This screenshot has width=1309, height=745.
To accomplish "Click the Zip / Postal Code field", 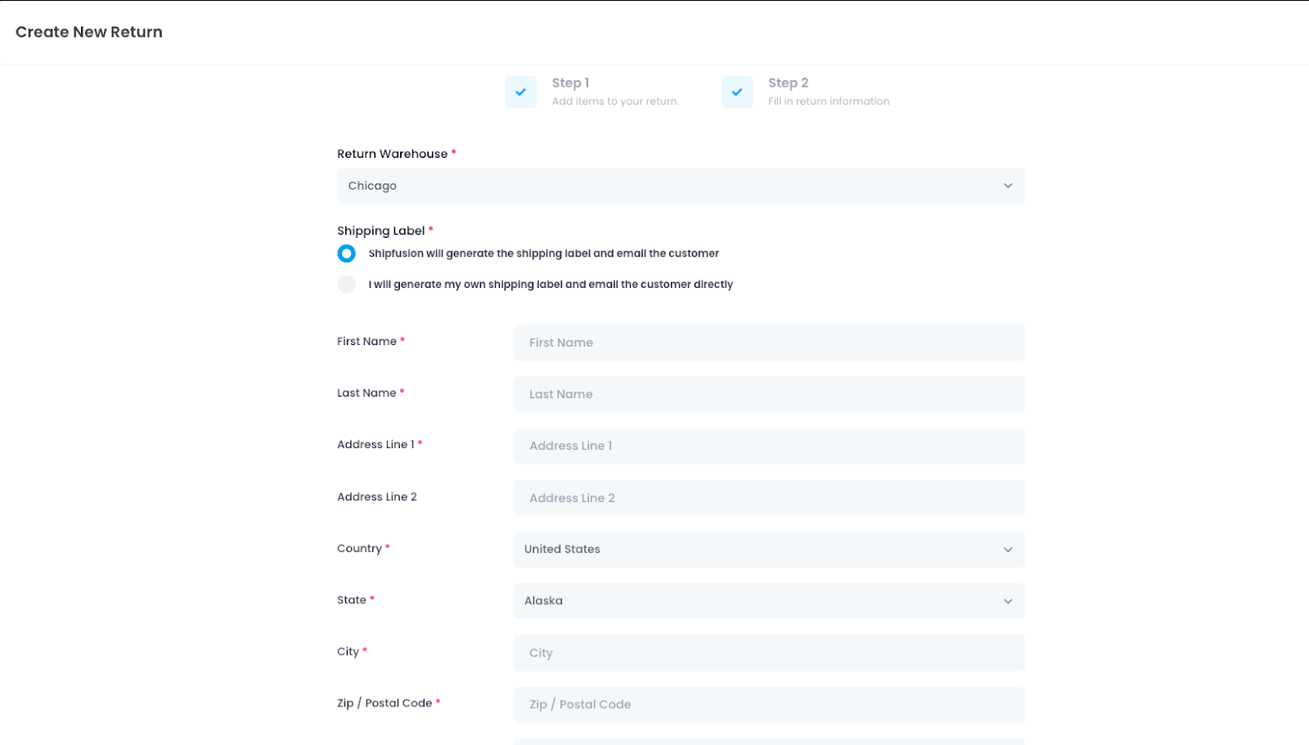I will [x=769, y=705].
